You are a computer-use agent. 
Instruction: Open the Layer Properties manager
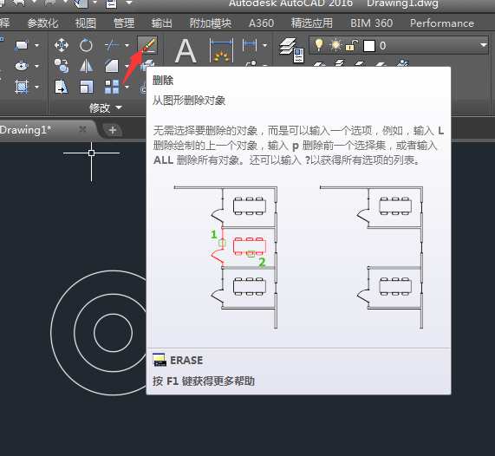(291, 50)
